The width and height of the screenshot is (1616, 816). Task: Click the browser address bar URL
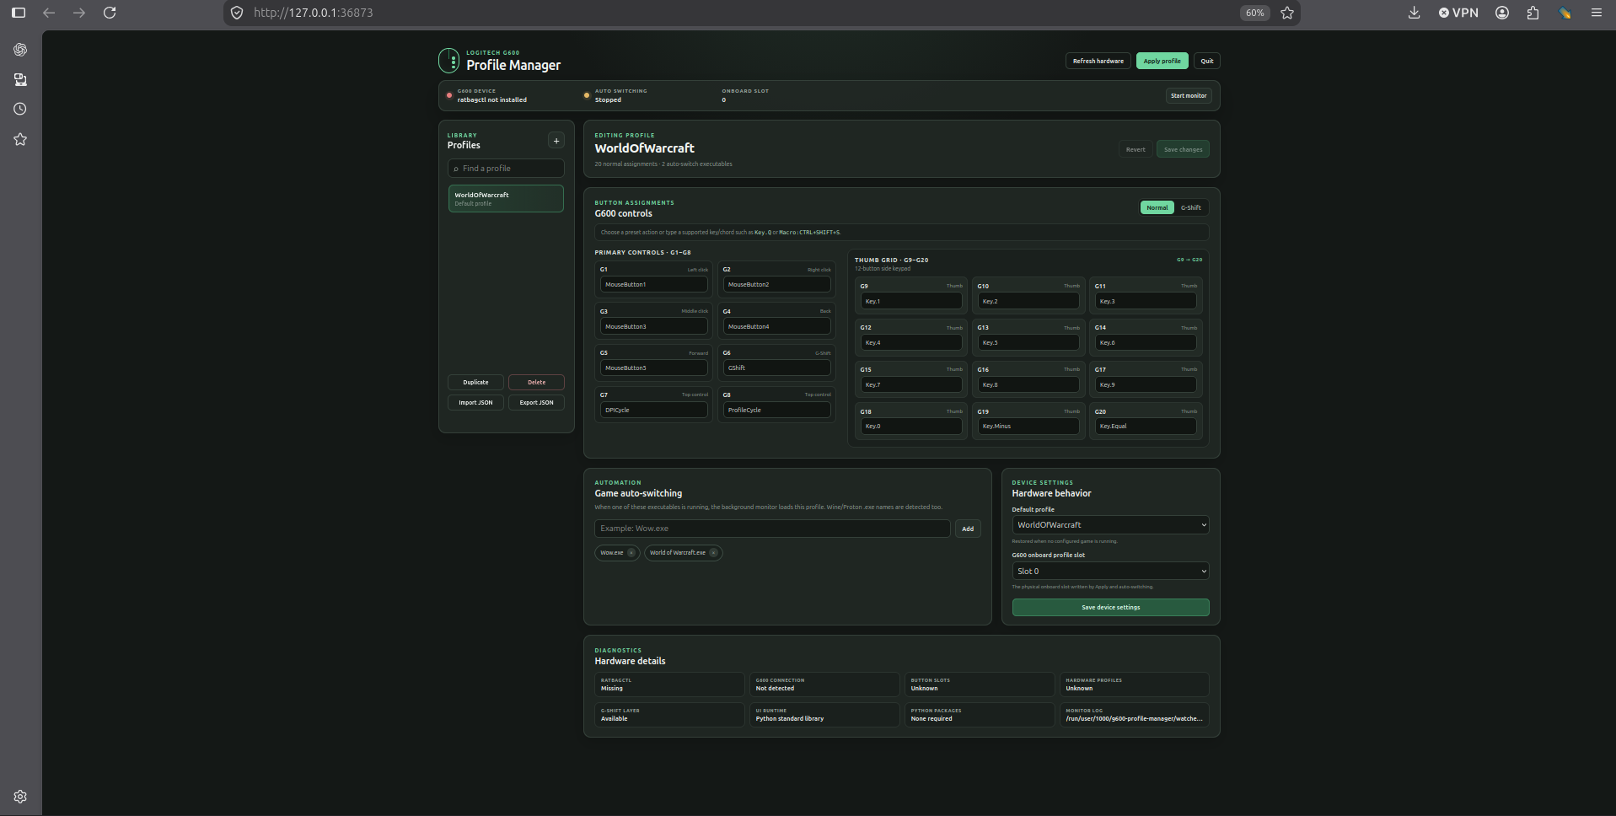click(x=314, y=13)
